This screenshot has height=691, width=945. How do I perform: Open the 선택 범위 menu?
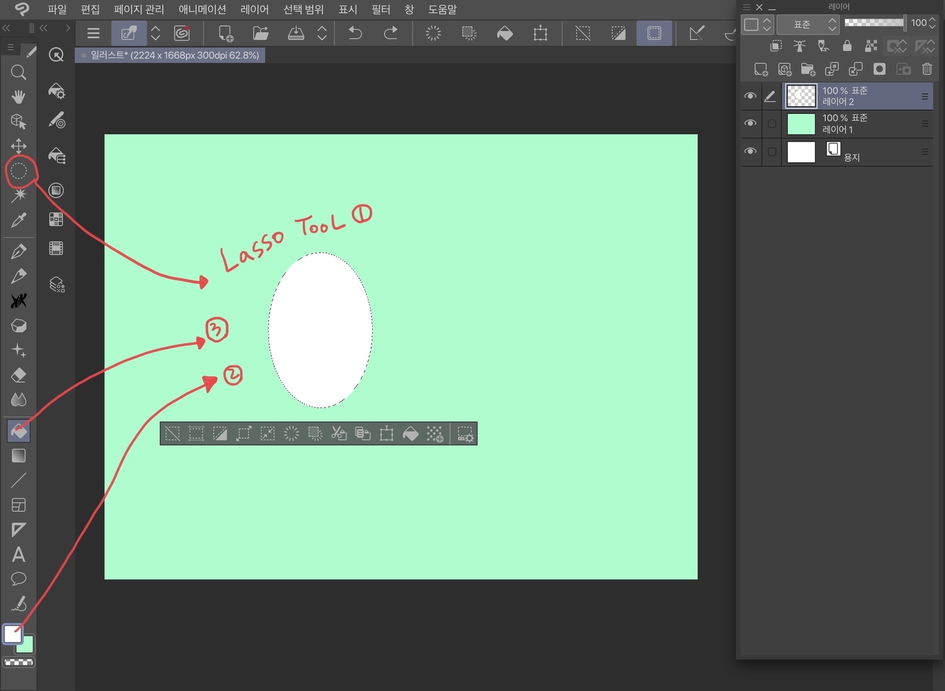pos(303,10)
